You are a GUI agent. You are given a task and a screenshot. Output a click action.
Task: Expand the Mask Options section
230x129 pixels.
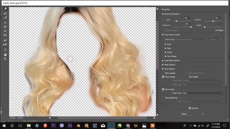[163, 64]
